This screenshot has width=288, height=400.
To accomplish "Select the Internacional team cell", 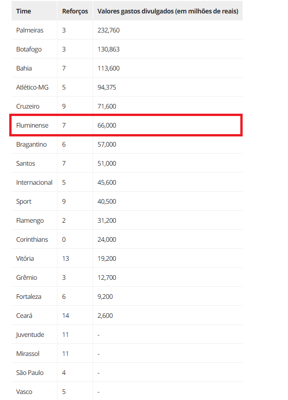I will [34, 182].
